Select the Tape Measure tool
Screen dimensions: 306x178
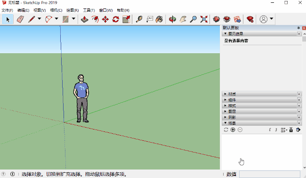(139, 19)
